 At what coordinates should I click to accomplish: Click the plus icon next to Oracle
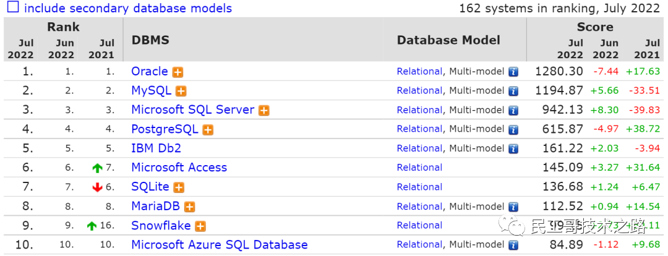coord(178,72)
